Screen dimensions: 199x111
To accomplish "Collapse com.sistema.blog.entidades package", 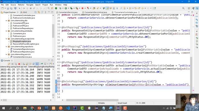I will (6, 31).
